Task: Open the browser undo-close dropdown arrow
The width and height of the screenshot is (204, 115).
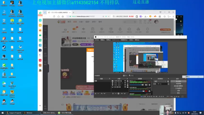Action: tap(170, 17)
